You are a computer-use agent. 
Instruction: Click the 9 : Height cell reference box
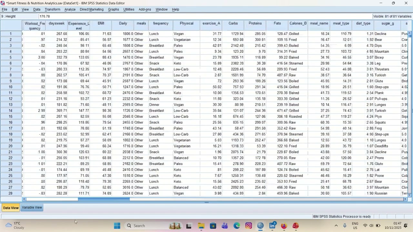pyautogui.click(x=19, y=16)
